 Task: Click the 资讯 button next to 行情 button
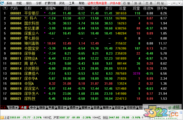click(x=138, y=3)
